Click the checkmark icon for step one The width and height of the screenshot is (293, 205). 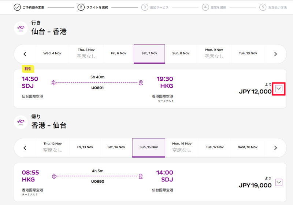click(17, 7)
